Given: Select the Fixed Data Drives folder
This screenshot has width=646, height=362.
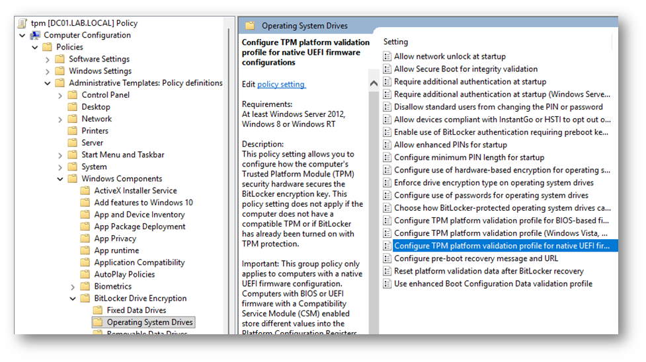Looking at the screenshot, I should click(136, 310).
